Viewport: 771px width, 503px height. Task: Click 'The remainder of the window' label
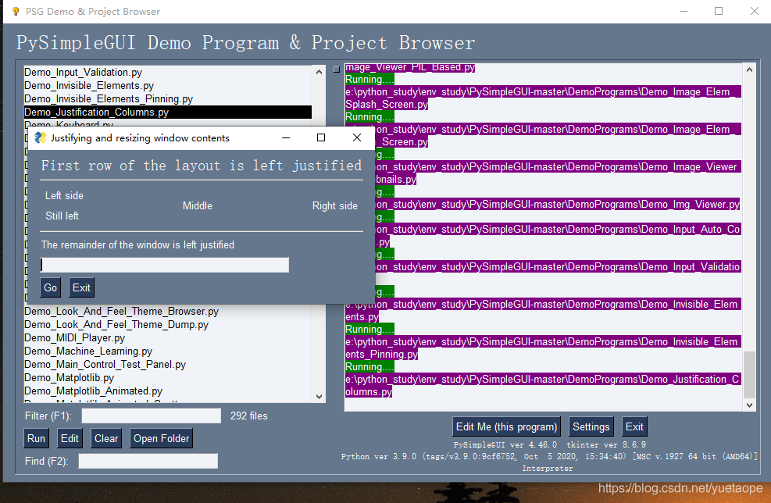[137, 245]
